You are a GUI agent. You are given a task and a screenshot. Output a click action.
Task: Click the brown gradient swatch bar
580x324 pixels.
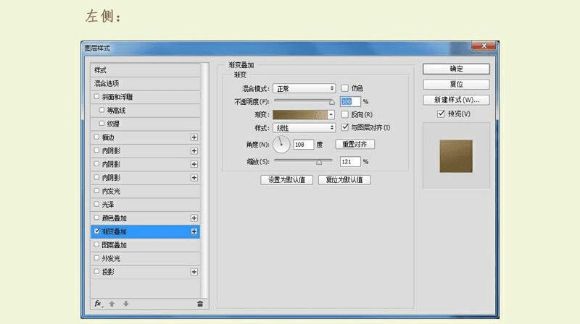click(300, 115)
